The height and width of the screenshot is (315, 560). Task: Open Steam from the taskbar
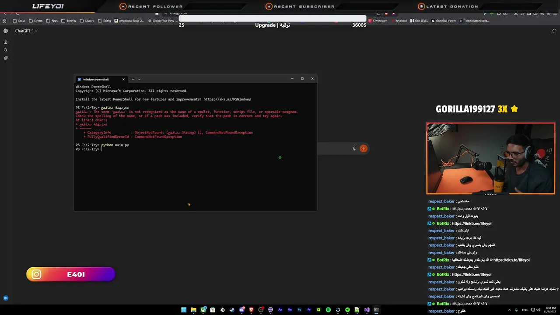232,310
